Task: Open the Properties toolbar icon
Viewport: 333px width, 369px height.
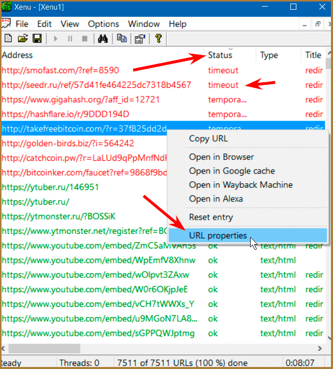Action: point(140,39)
